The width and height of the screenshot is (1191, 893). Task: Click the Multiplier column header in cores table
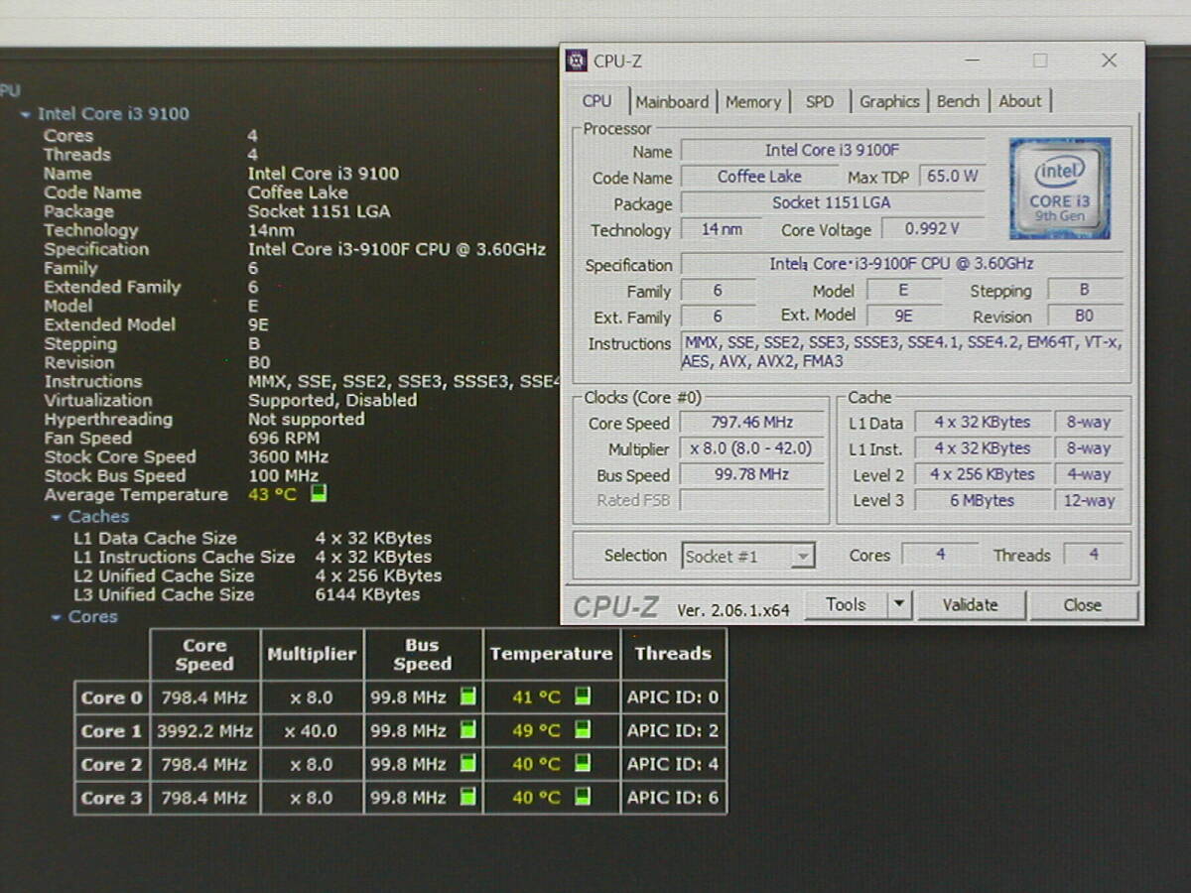tap(312, 653)
